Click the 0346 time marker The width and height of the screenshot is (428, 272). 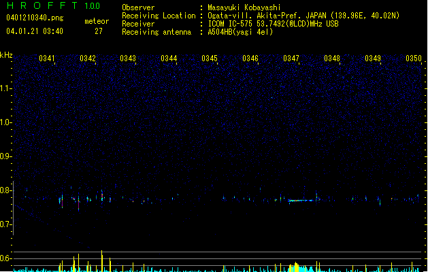click(x=250, y=58)
